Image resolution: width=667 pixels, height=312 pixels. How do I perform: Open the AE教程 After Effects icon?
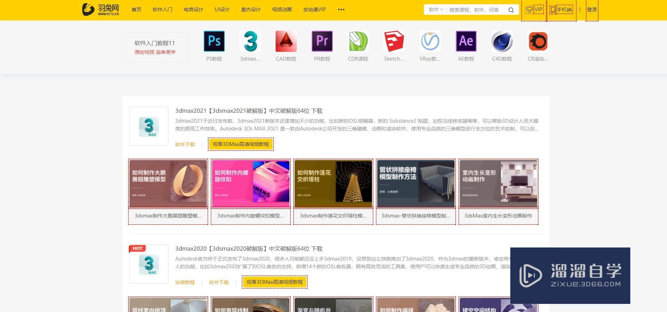466,41
